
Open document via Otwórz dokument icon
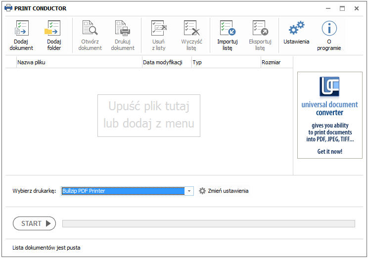point(90,29)
